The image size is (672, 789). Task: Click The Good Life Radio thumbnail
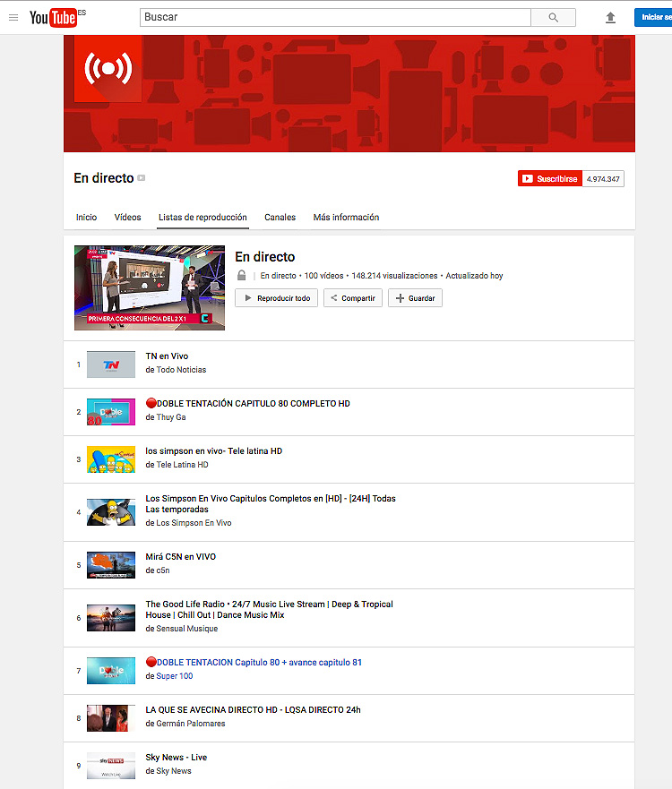111,618
